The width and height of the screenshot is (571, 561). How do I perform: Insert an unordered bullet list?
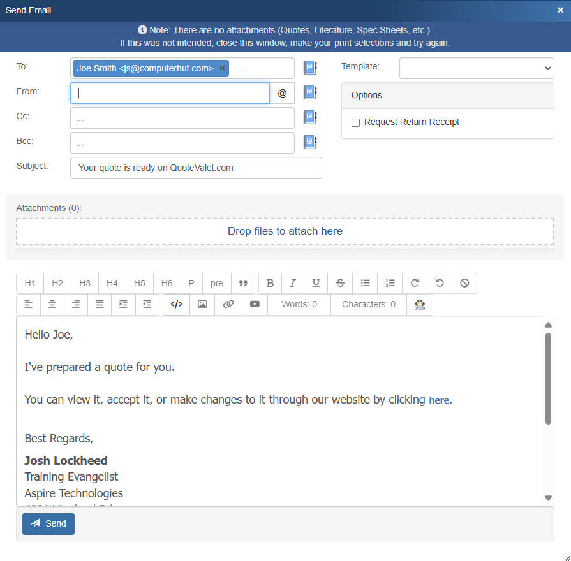[x=365, y=283]
